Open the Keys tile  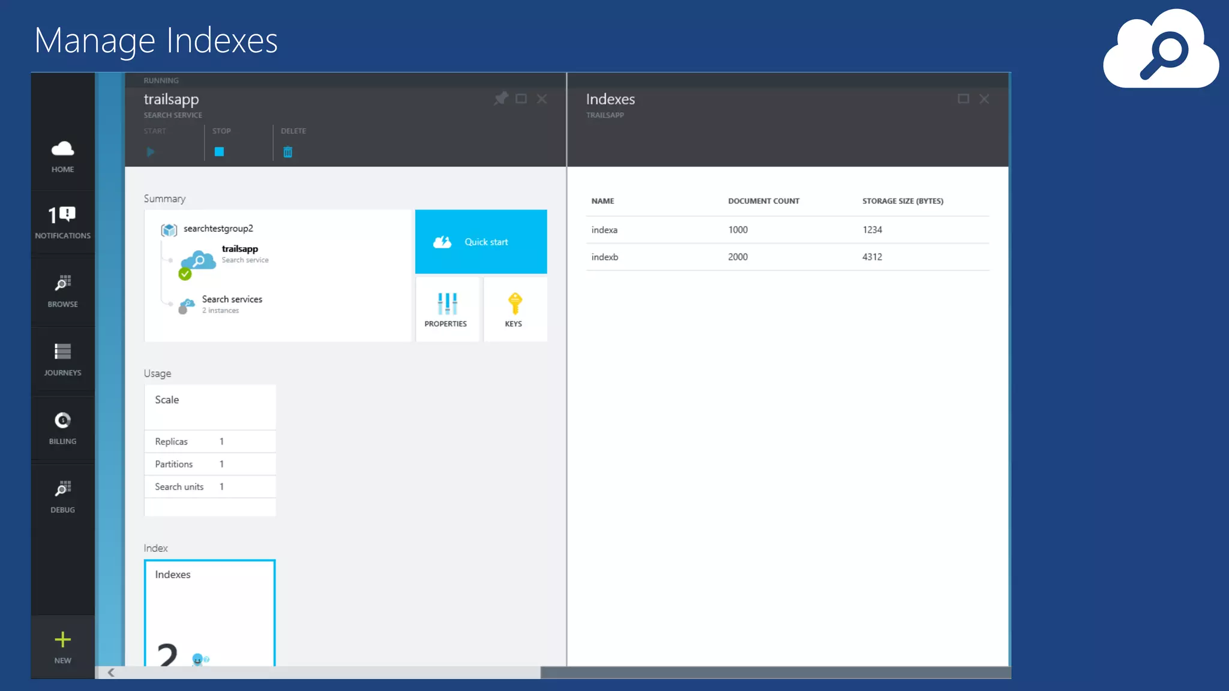(515, 309)
